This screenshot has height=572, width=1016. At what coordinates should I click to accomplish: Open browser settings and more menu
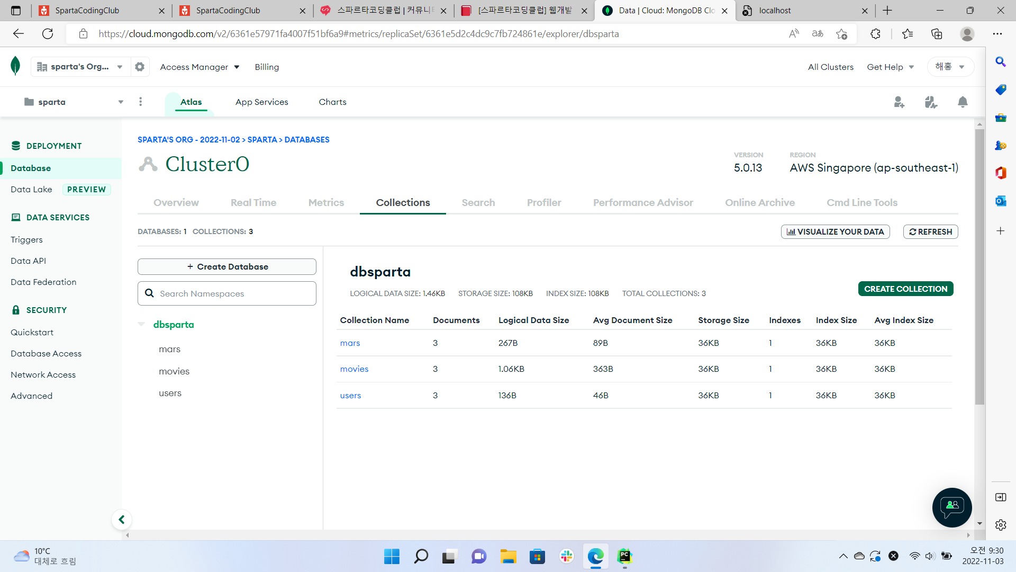pos(997,34)
